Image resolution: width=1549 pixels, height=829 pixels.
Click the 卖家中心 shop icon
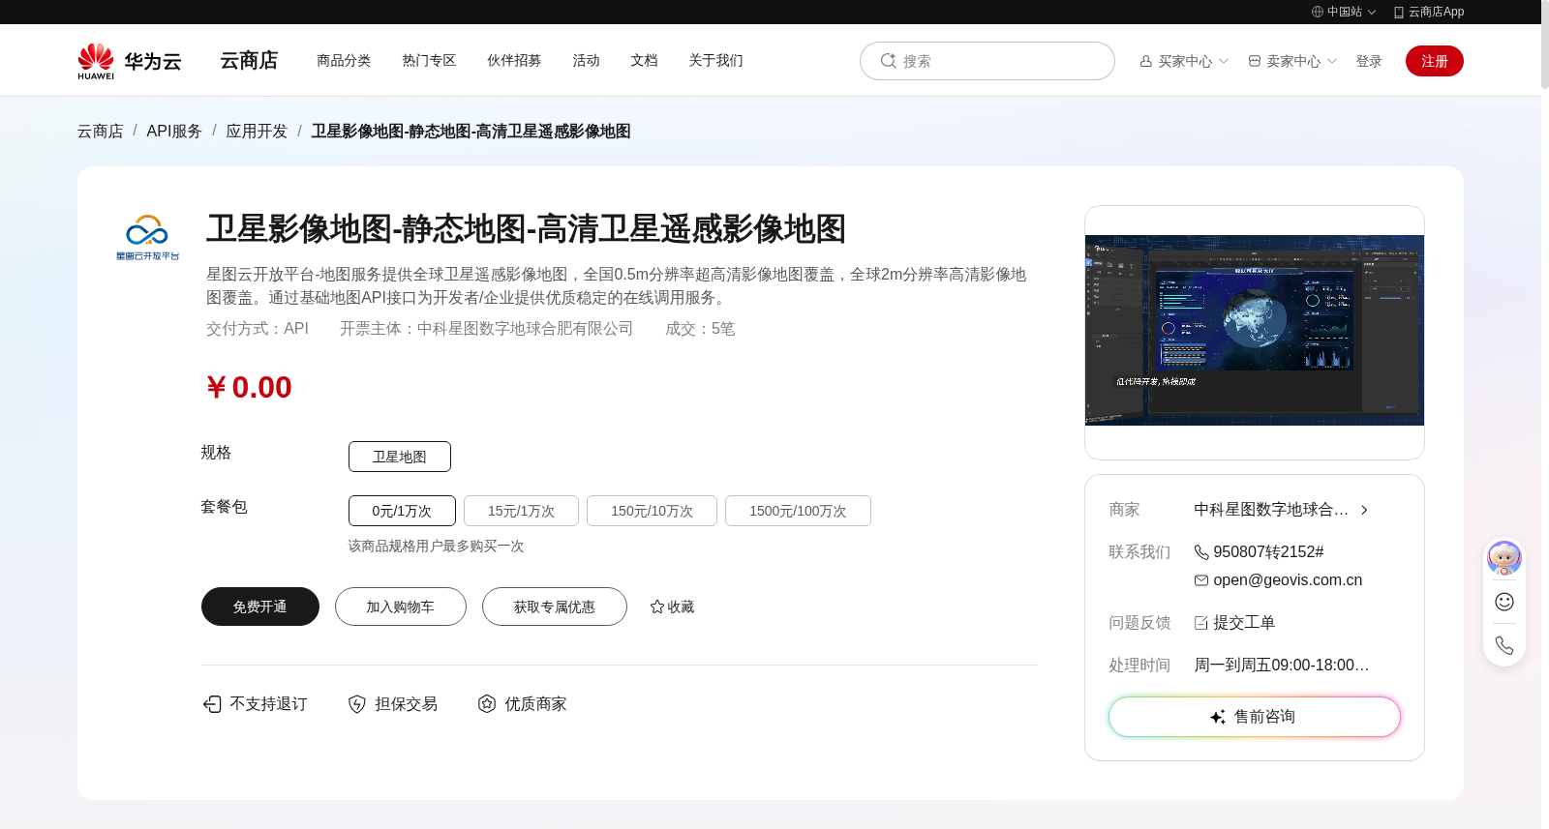[1255, 61]
